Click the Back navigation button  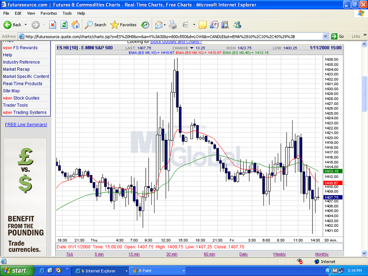(x=12, y=25)
